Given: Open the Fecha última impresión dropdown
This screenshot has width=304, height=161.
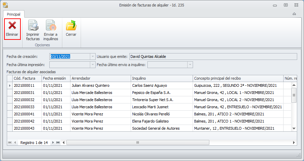Looking at the screenshot, I should (92, 65).
